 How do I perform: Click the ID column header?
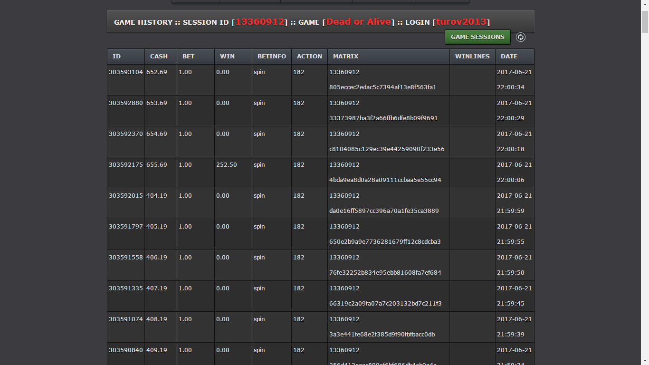pos(117,57)
